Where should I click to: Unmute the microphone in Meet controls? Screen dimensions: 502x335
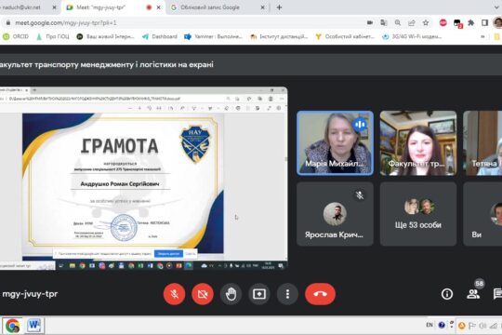click(x=175, y=294)
